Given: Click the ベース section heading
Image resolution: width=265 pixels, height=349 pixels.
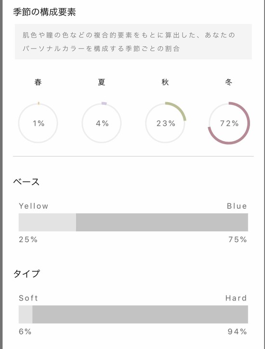Looking at the screenshot, I should point(26,182).
